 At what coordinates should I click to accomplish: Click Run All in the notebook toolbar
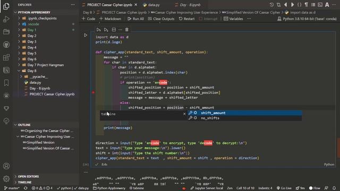coord(136,19)
